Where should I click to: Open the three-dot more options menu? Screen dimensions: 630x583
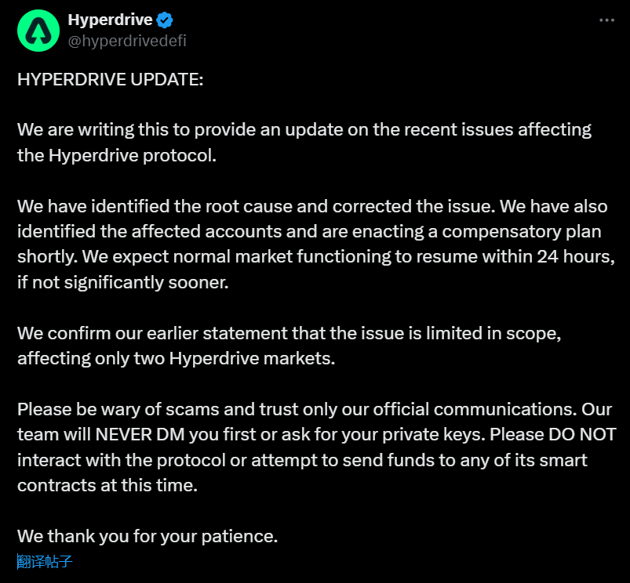point(606,20)
